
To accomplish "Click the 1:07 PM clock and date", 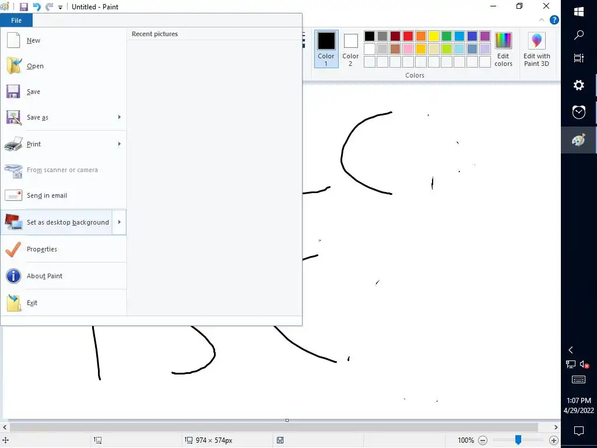I will [579, 405].
